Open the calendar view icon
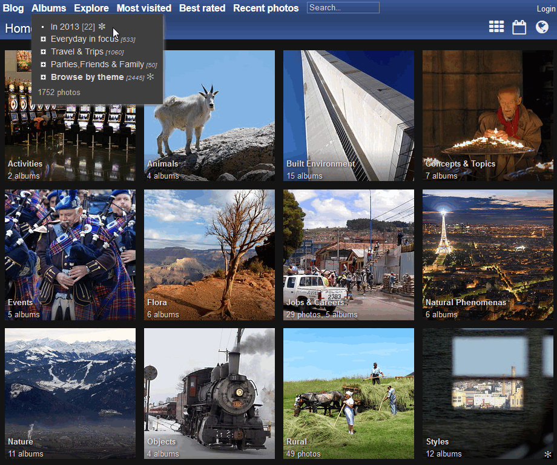 [519, 27]
